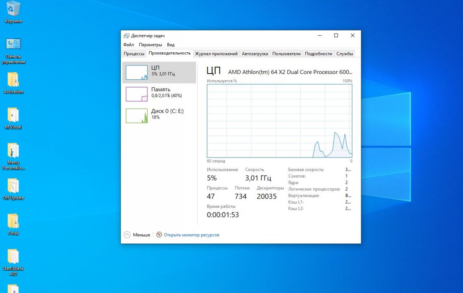Click the AMD Athlon processor name text
Image resolution: width=463 pixels, height=293 pixels.
(x=290, y=72)
